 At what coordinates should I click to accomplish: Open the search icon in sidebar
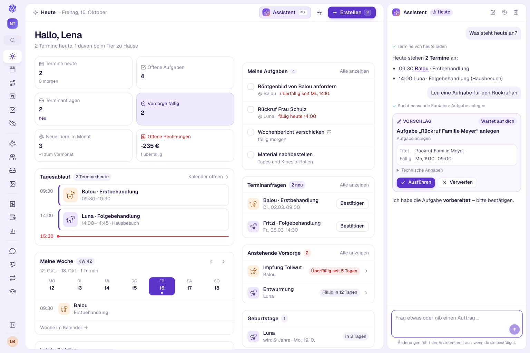pyautogui.click(x=12, y=40)
